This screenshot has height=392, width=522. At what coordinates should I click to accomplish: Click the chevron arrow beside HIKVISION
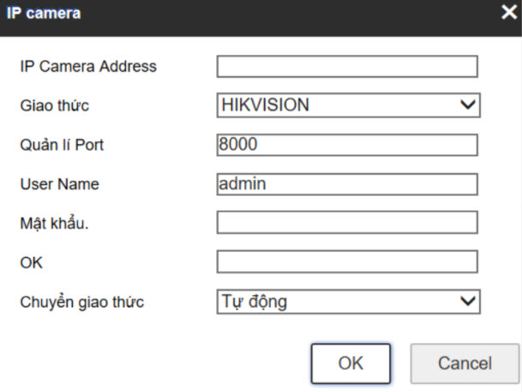click(x=468, y=105)
